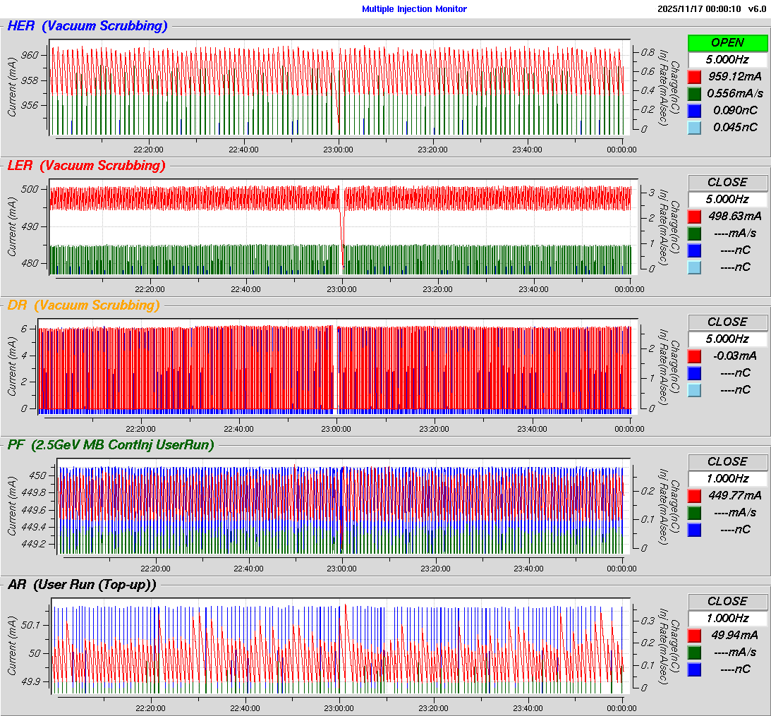The height and width of the screenshot is (716, 771).
Task: Click the red swatch beside HER 959.12mA
Action: [x=695, y=77]
